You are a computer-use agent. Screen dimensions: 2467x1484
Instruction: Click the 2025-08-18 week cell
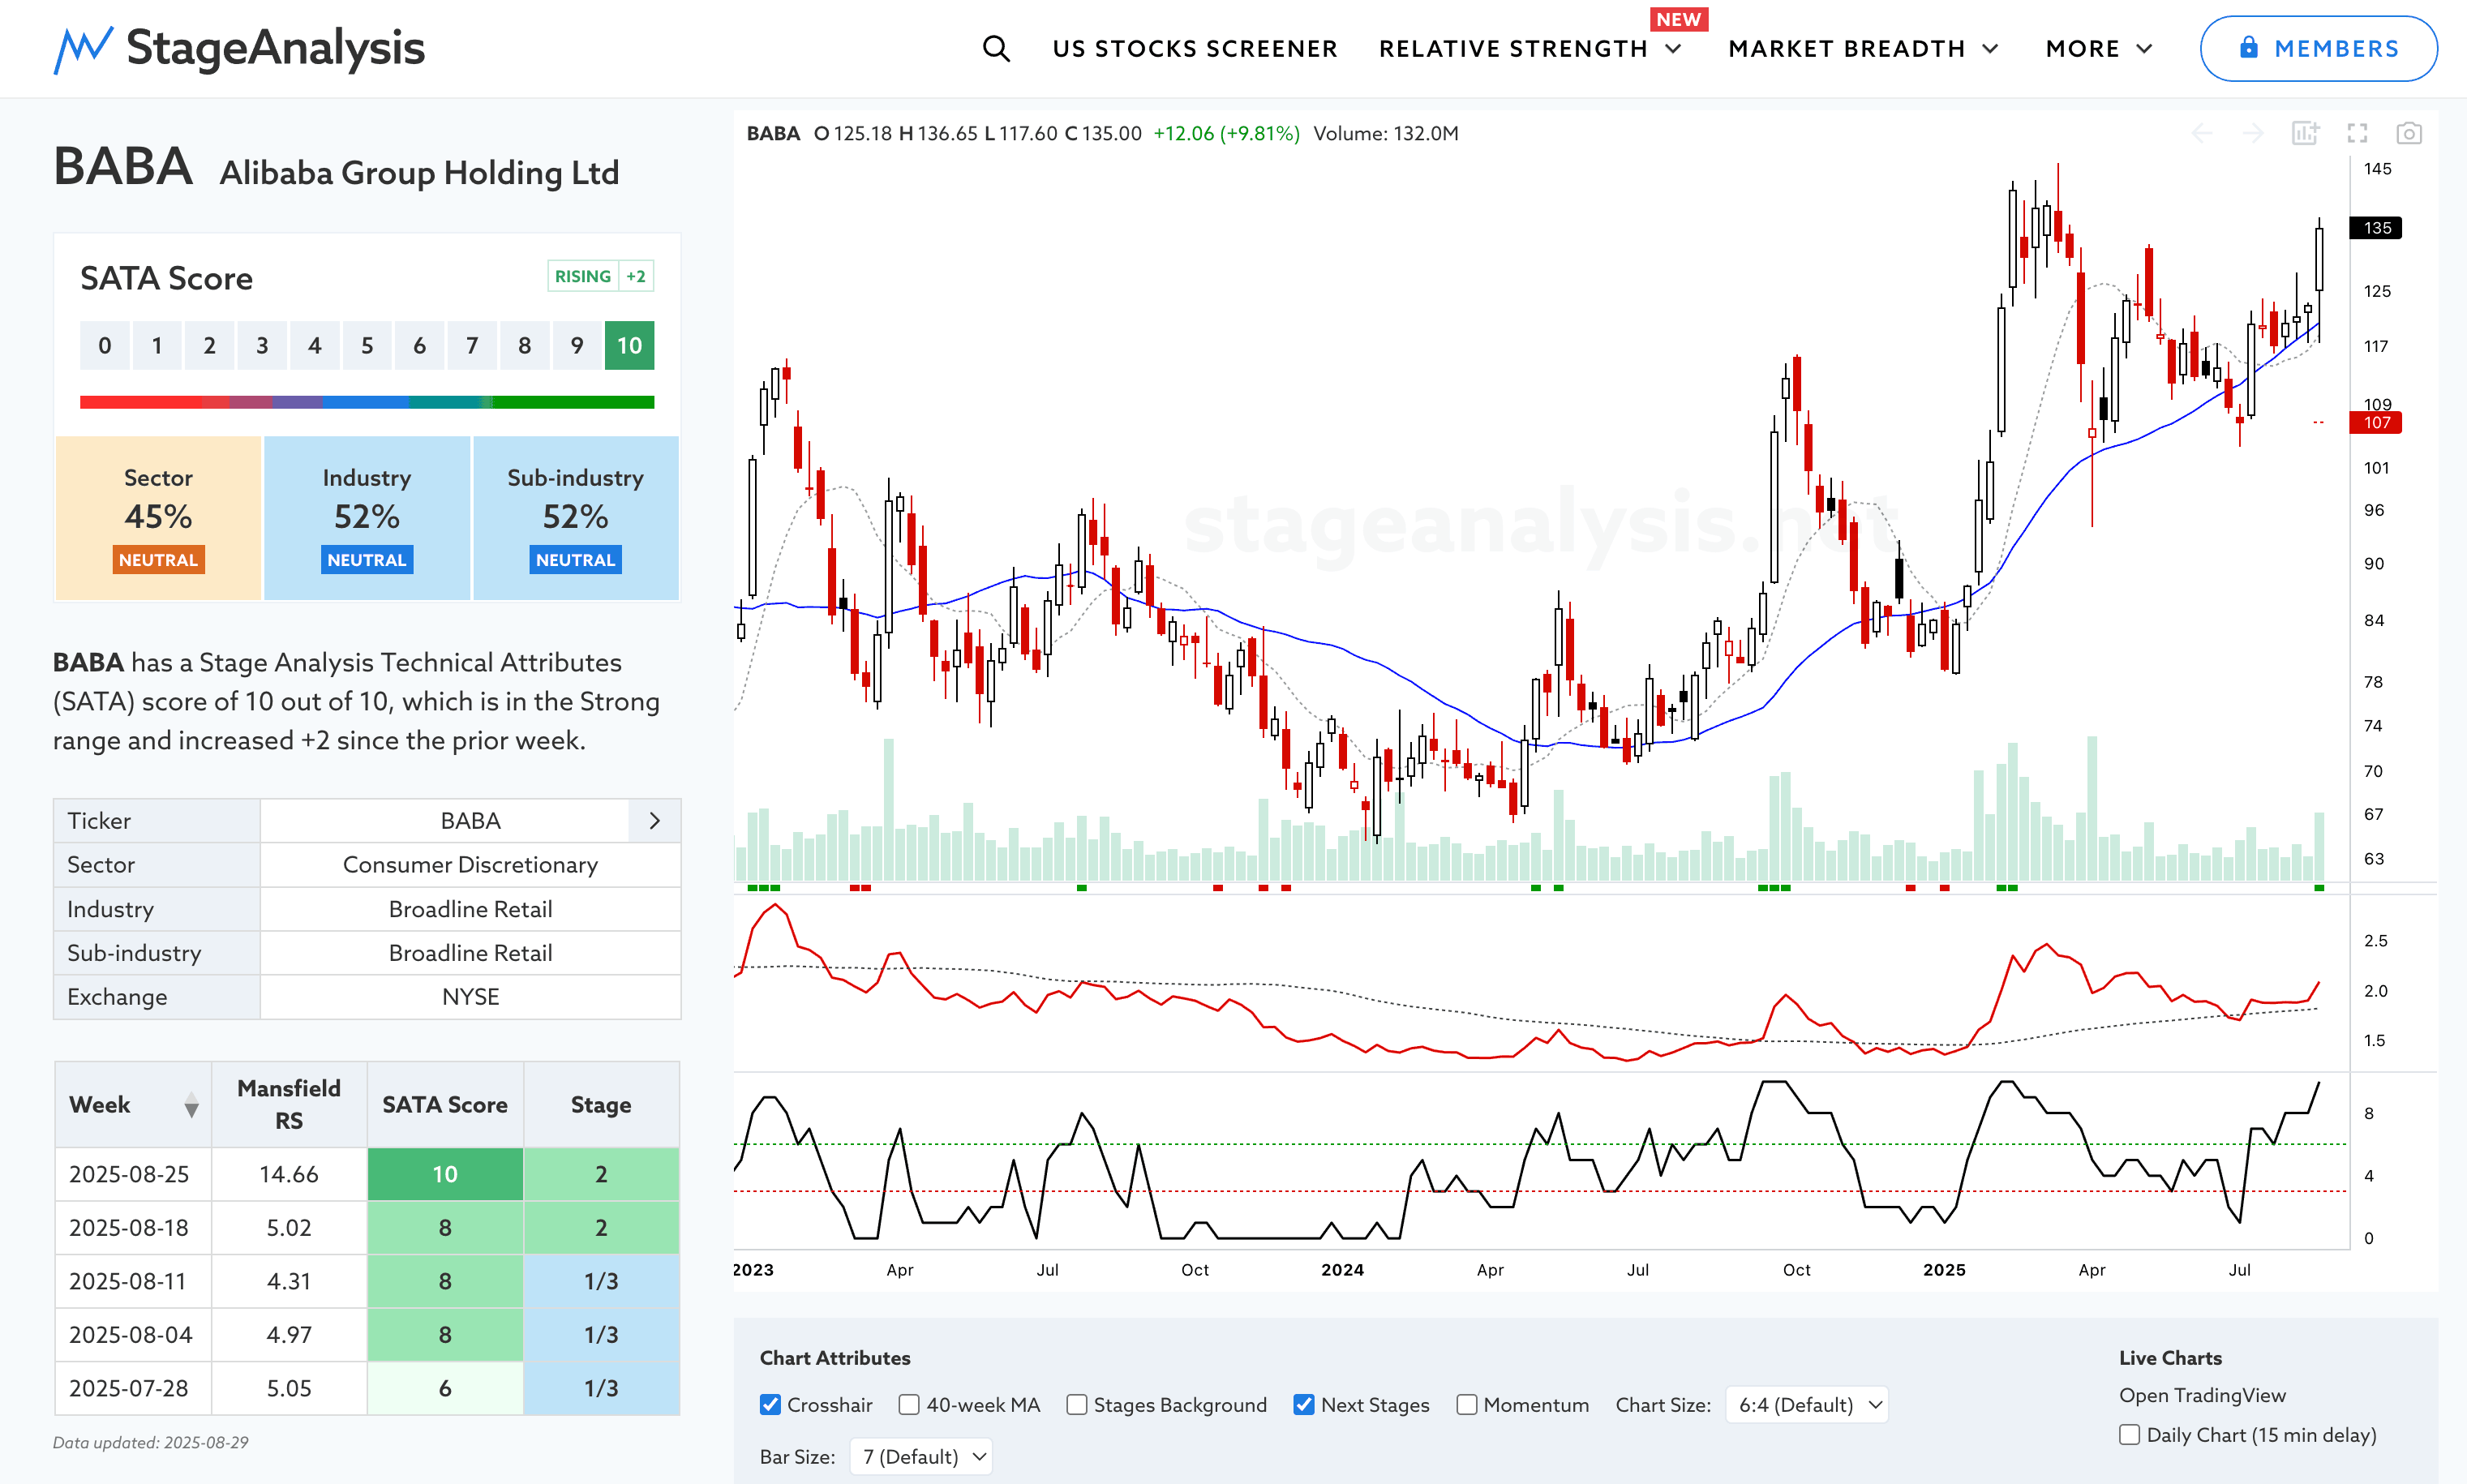133,1228
